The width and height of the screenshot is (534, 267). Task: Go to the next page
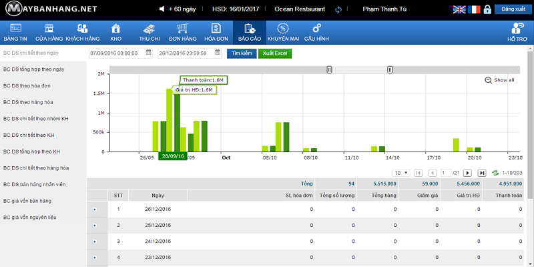coord(467,173)
